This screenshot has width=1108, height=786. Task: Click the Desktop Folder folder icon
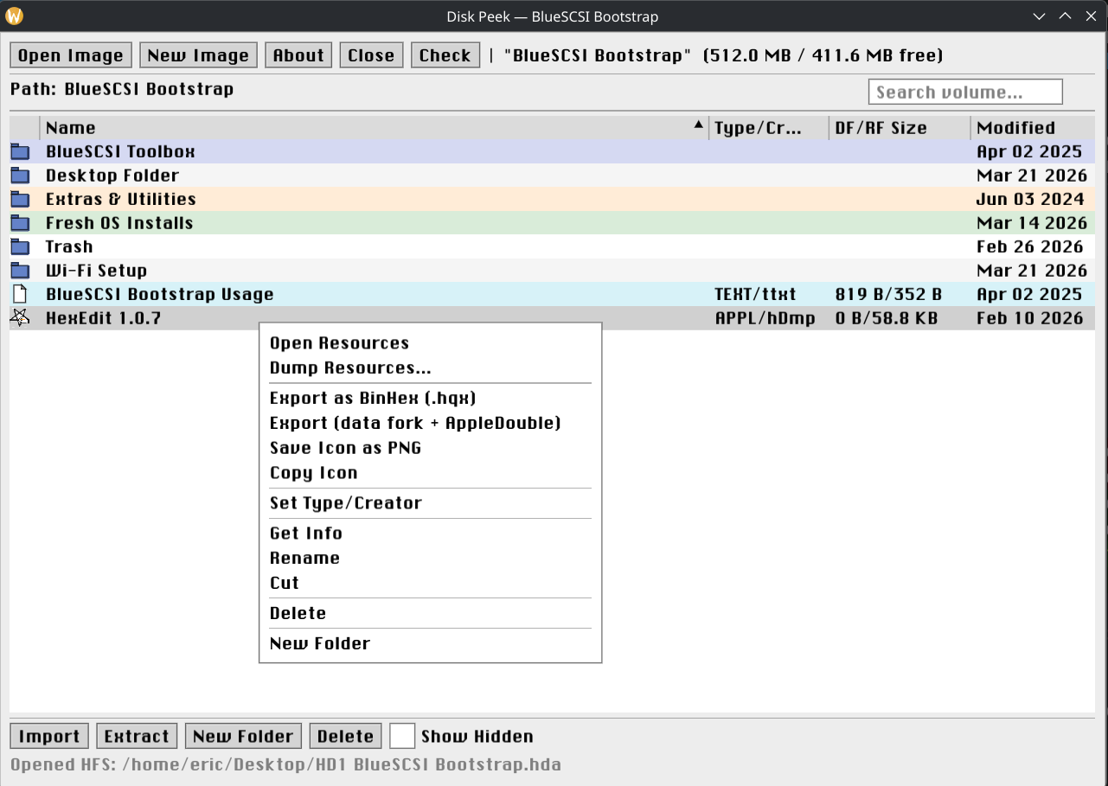pos(19,175)
